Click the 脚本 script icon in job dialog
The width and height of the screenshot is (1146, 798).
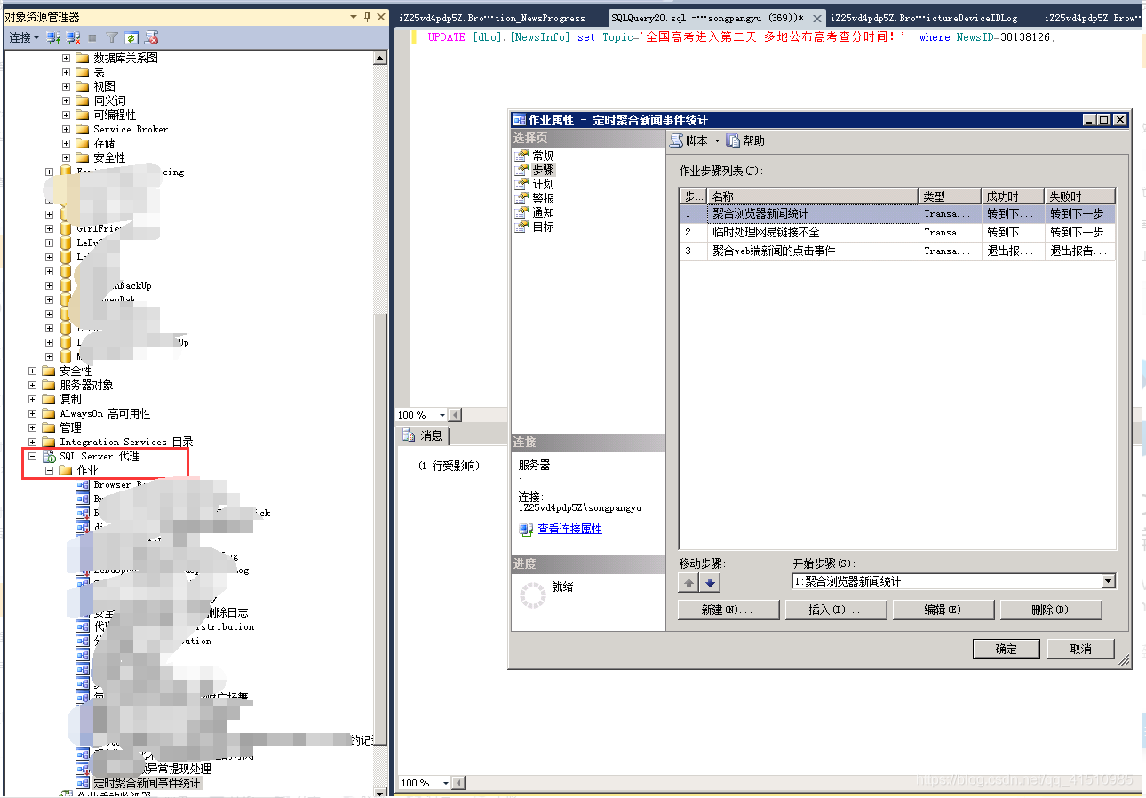[x=676, y=140]
